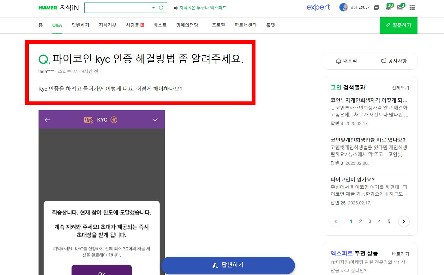Screen dimensions: 444x275
Task: Open result 코인빚개인회생법률 따로 있나요?
Action: pos(368,140)
